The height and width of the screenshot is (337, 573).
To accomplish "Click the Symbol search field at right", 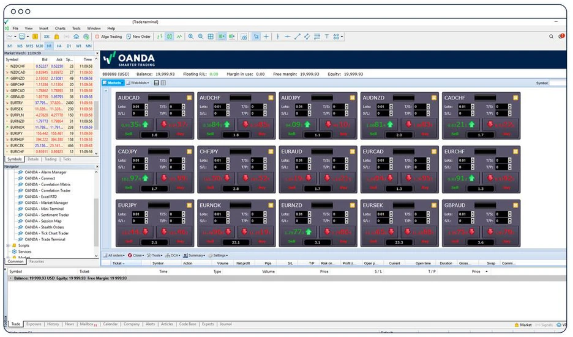I will [x=558, y=83].
